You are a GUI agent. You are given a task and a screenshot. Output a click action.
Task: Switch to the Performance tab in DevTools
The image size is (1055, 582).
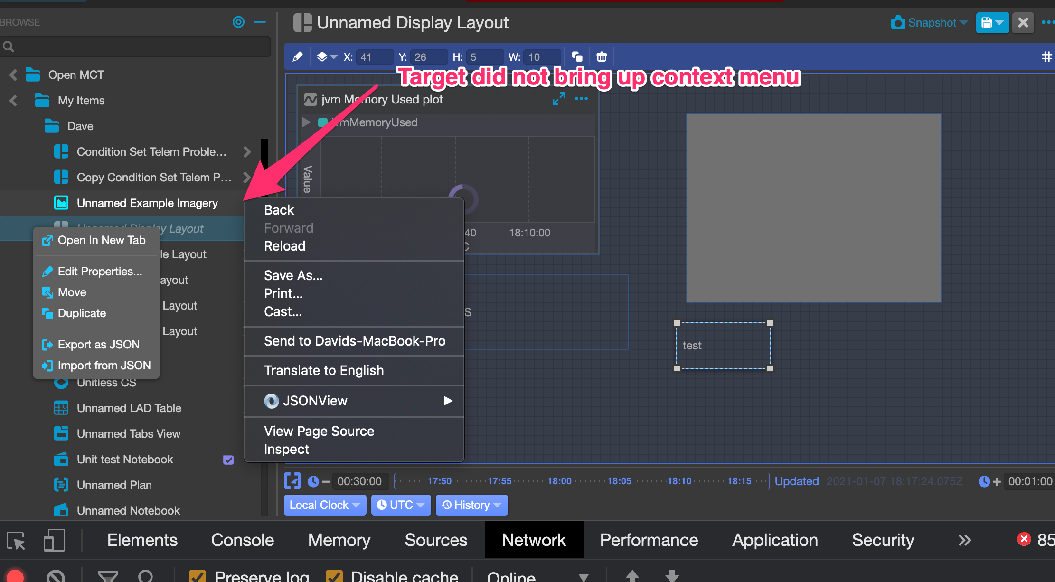tap(649, 540)
